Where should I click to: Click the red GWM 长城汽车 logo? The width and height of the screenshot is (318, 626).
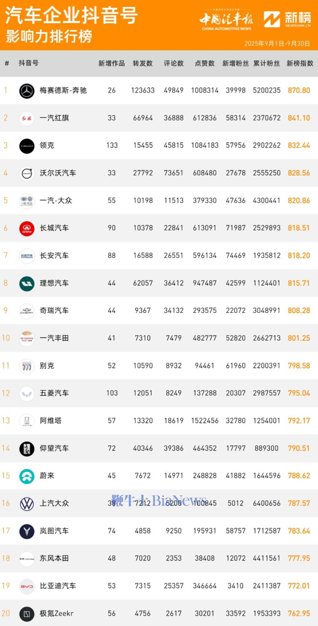point(27,229)
